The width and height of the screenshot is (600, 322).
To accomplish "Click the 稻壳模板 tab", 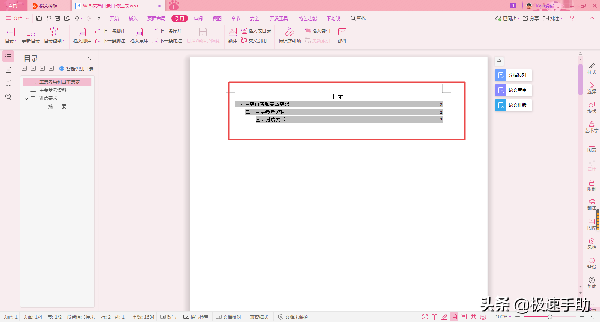I will (49, 6).
